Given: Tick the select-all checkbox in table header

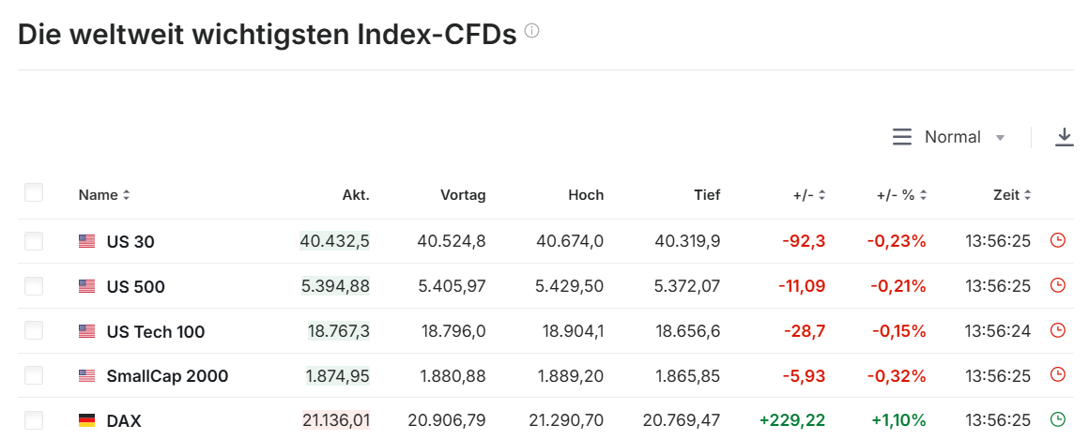Looking at the screenshot, I should point(34,193).
